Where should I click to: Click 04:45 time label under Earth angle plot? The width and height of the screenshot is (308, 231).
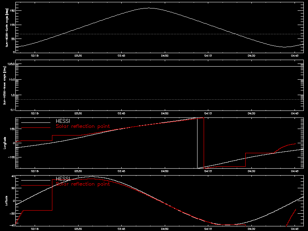click(295, 56)
